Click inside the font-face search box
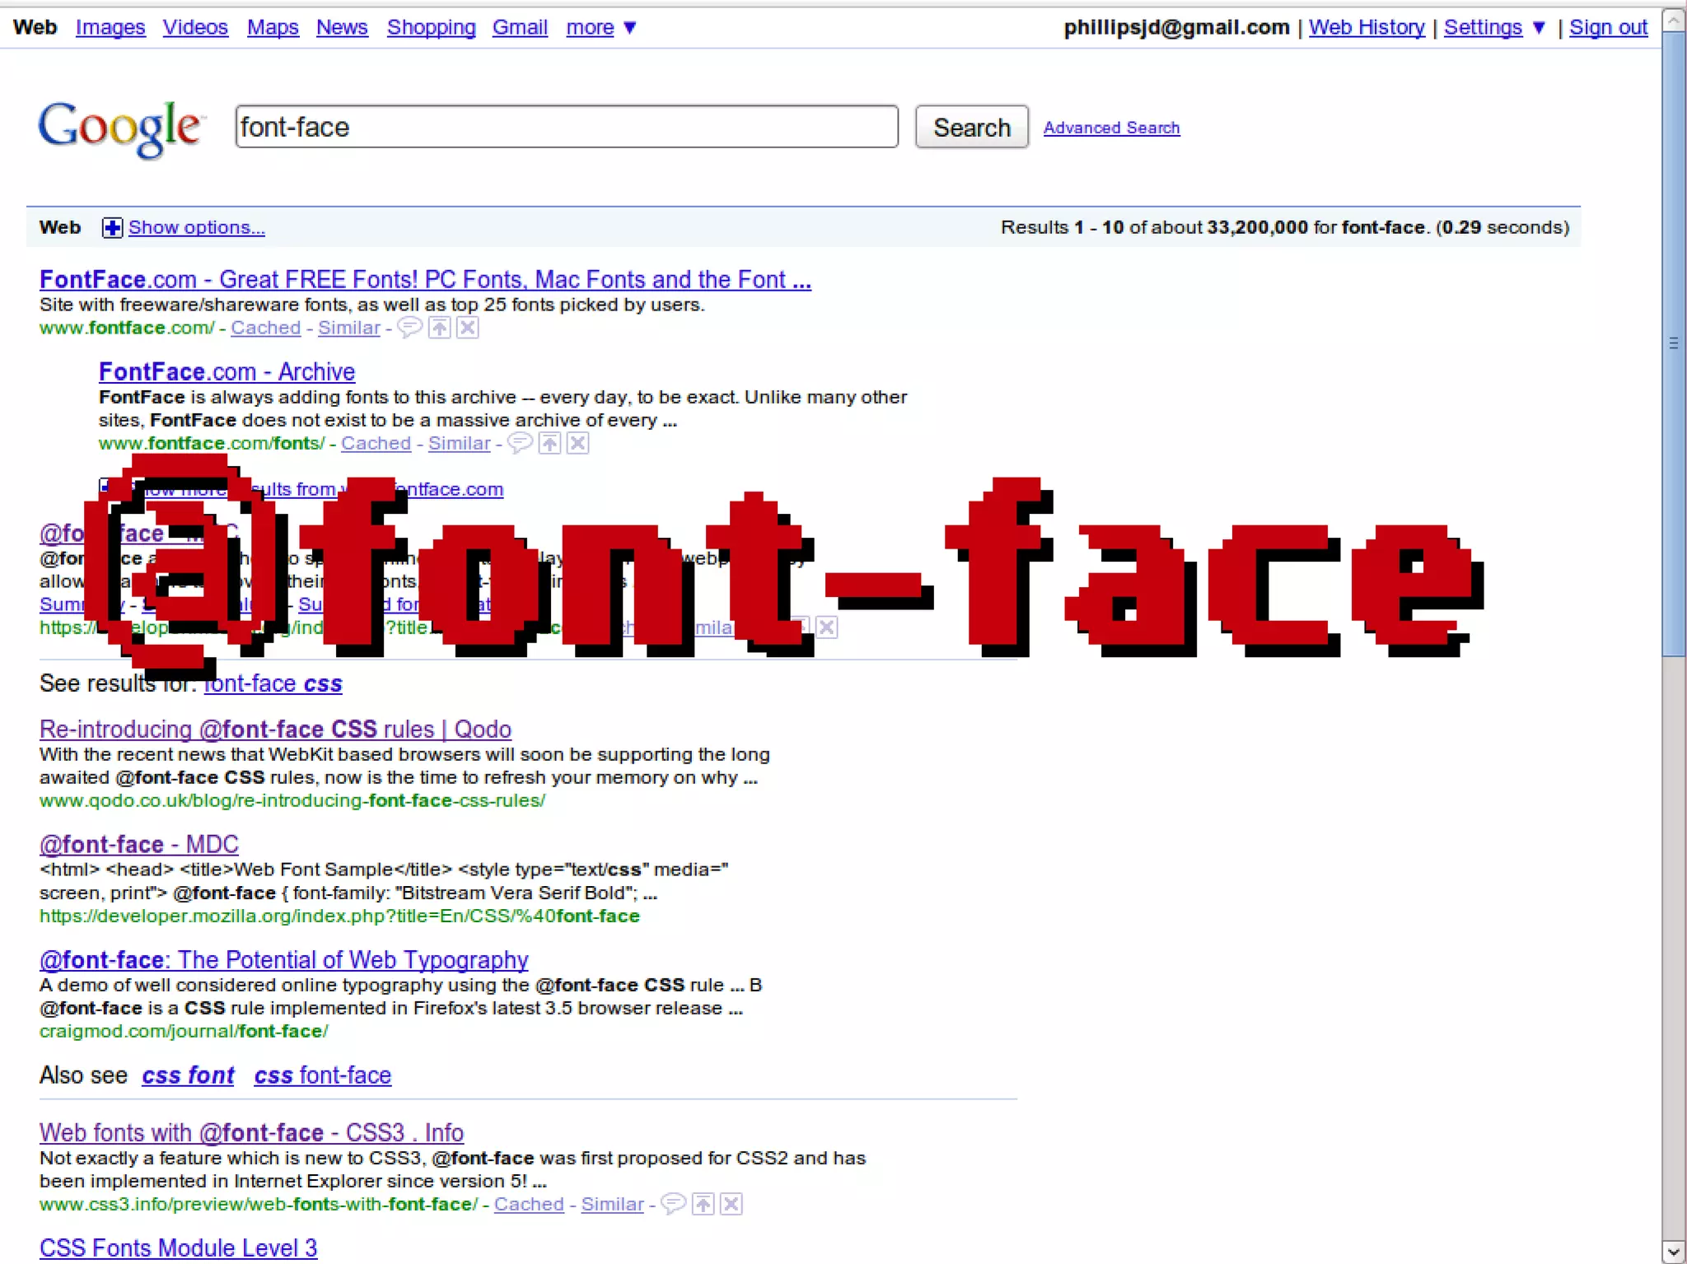 coord(566,127)
